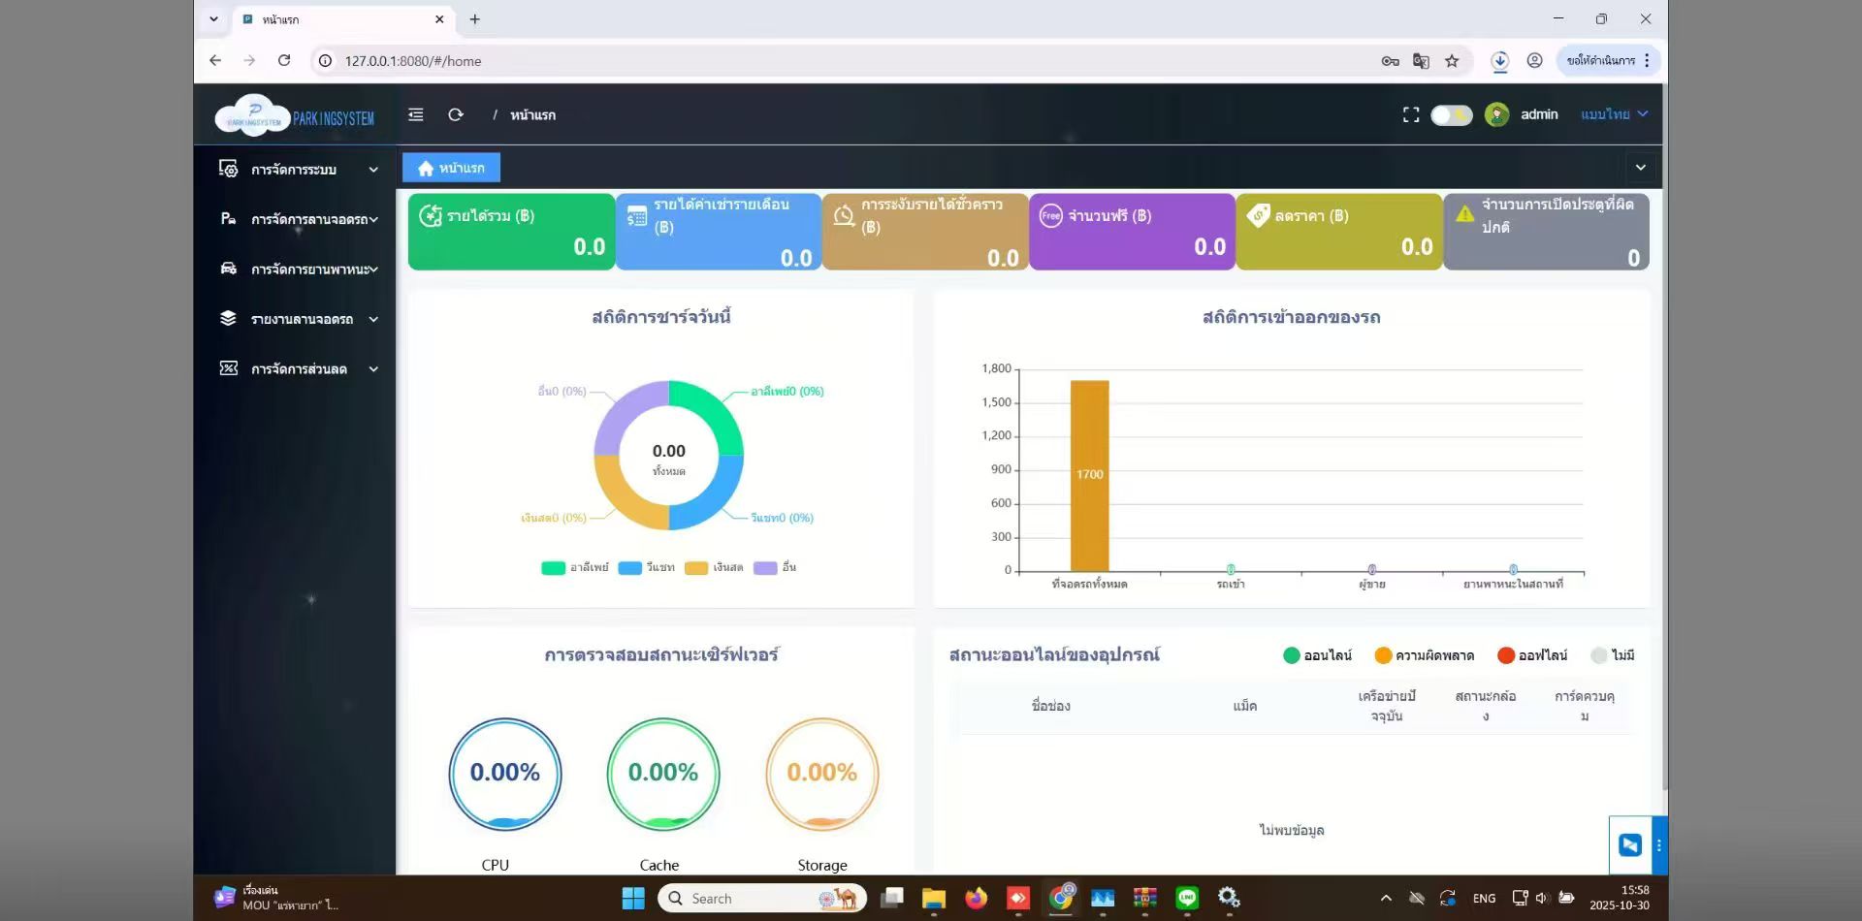This screenshot has width=1862, height=921.
Task: Click the รายได้รวม green summary card
Action: [511, 231]
